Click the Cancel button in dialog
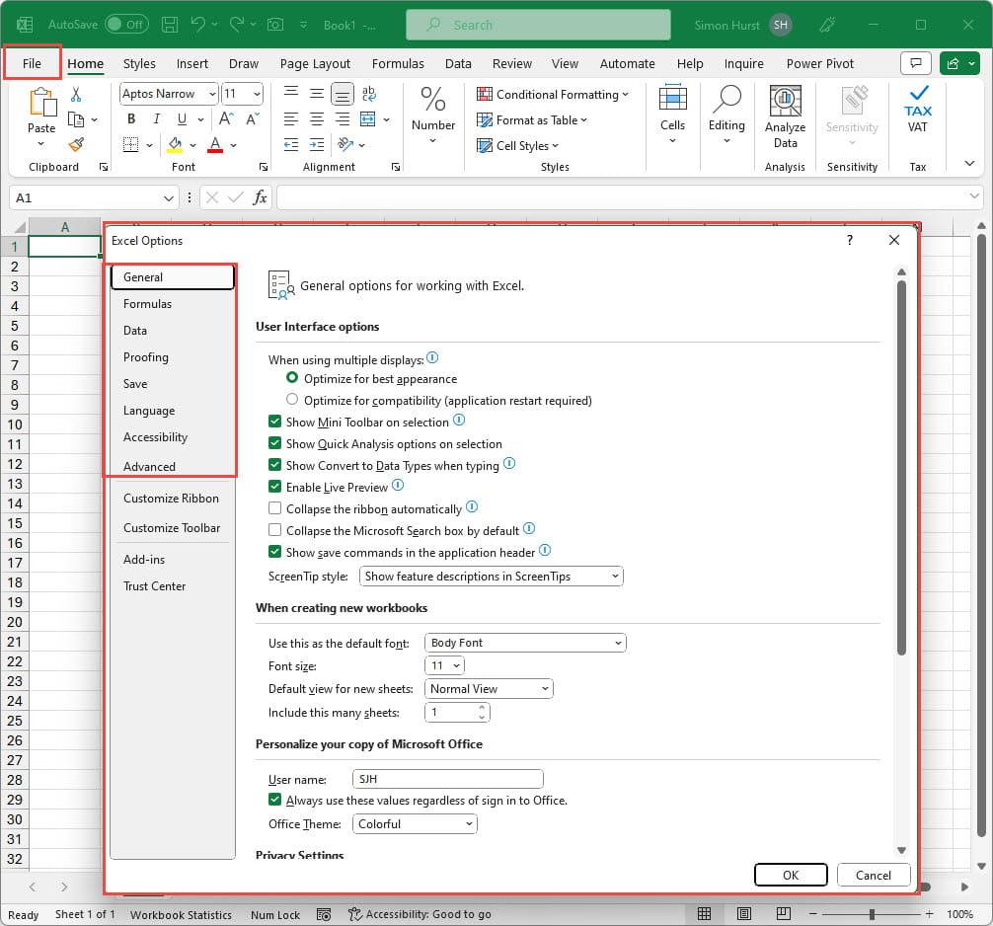993x926 pixels. pos(873,875)
